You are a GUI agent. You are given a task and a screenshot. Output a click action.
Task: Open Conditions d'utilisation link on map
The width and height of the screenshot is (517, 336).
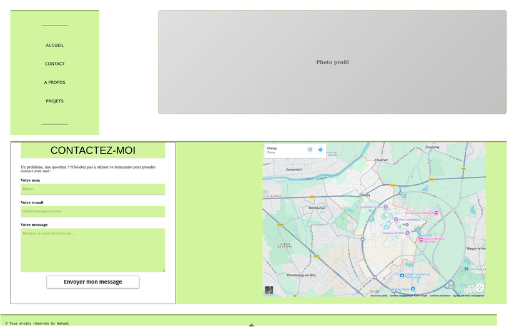[x=440, y=295]
